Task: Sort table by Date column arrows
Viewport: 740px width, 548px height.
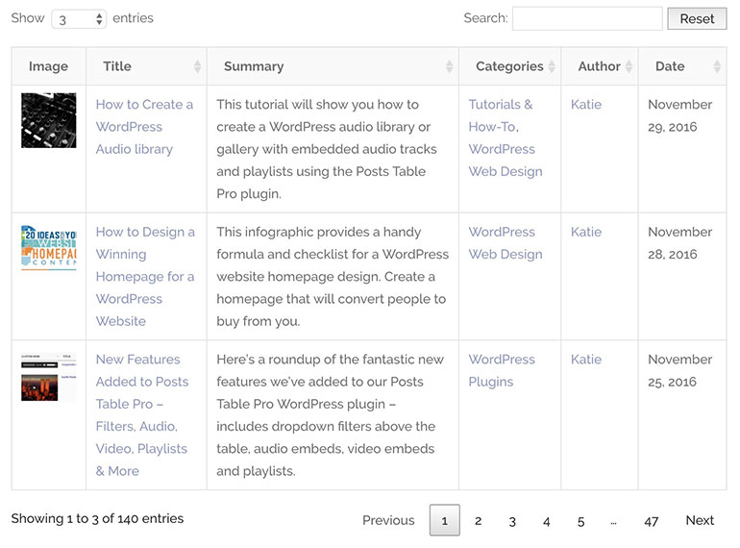Action: [717, 66]
